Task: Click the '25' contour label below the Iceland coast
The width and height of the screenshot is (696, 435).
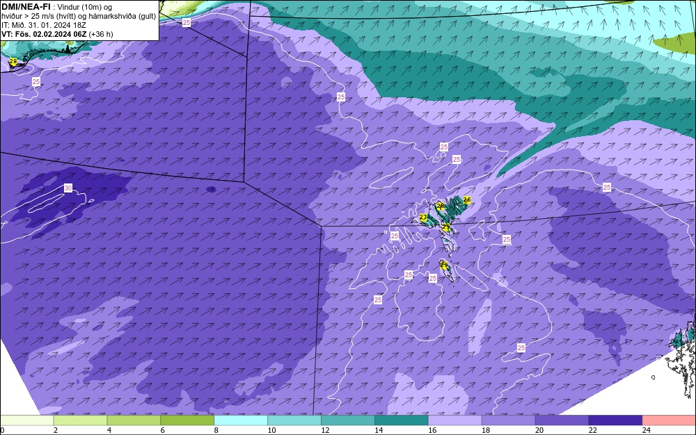Action: (x=36, y=81)
